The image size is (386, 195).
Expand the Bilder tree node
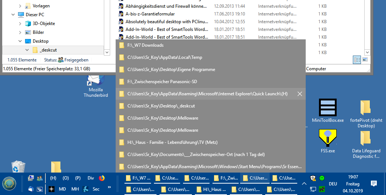point(20,32)
